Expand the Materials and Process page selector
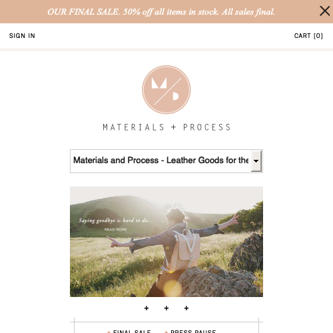 point(166,161)
